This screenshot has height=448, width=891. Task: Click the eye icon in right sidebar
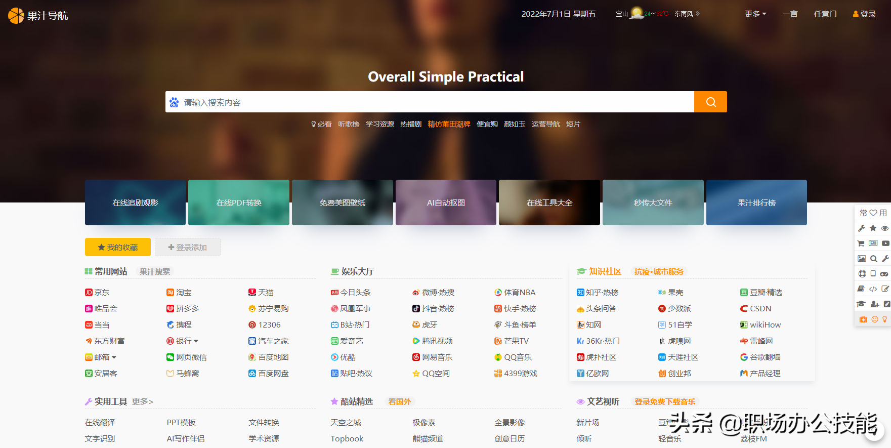point(885,228)
